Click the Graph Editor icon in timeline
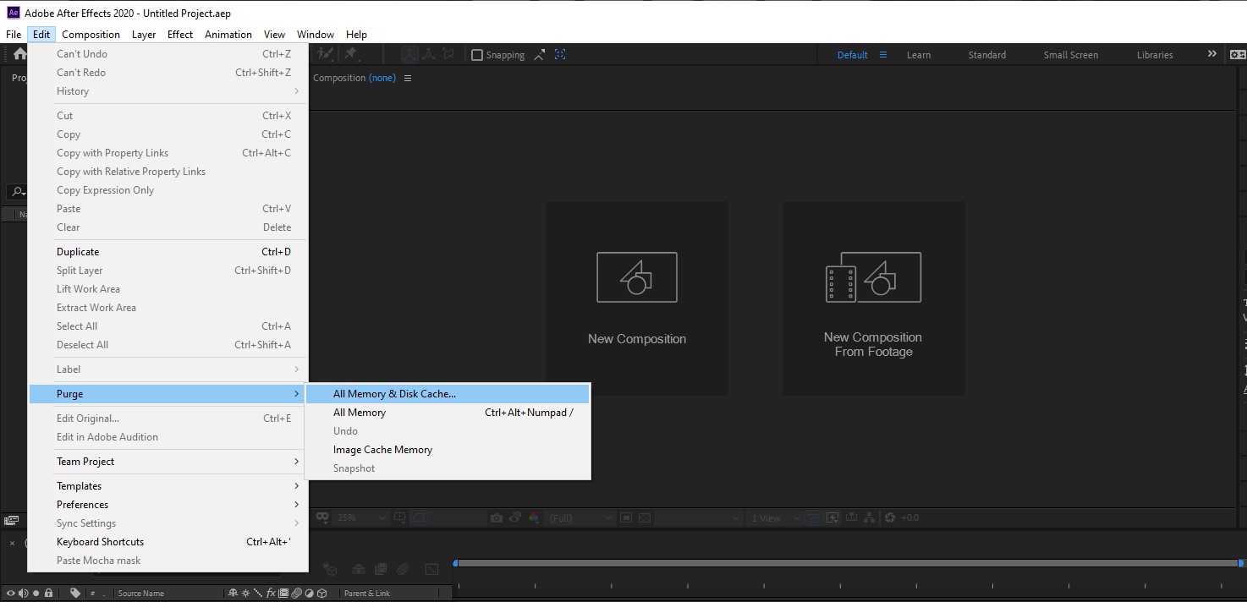Image resolution: width=1247 pixels, height=602 pixels. coord(431,570)
